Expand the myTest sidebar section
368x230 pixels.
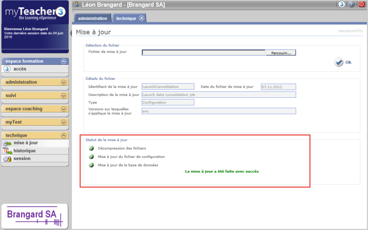tap(64, 122)
